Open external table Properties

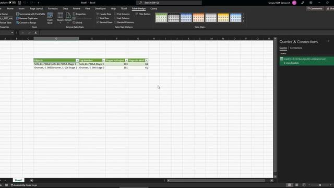[x=79, y=14]
